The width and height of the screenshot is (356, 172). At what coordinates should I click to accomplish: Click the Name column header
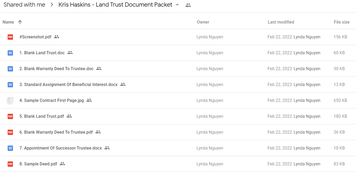pos(8,22)
